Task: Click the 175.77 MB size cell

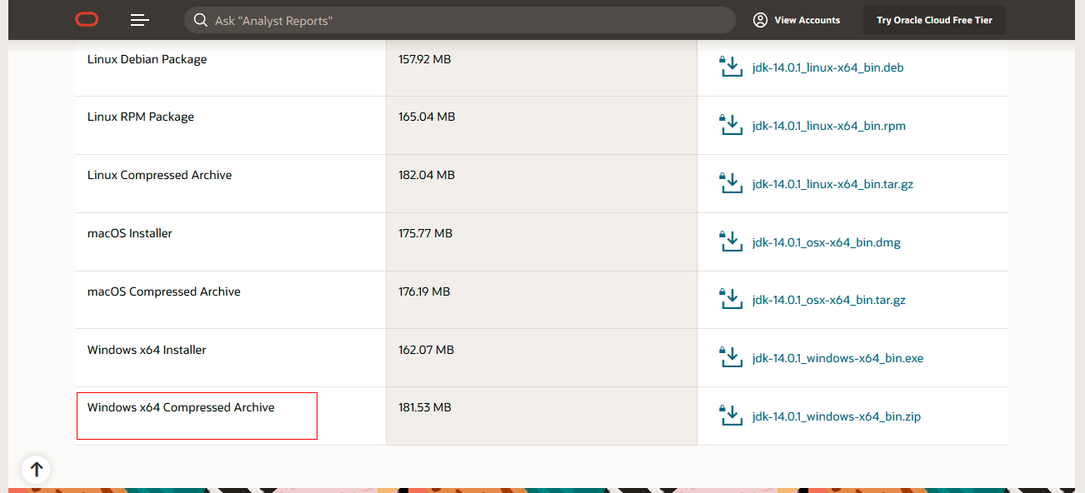Action: click(x=542, y=242)
